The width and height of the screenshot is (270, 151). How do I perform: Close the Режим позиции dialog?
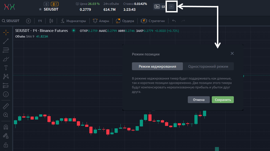[232, 53]
